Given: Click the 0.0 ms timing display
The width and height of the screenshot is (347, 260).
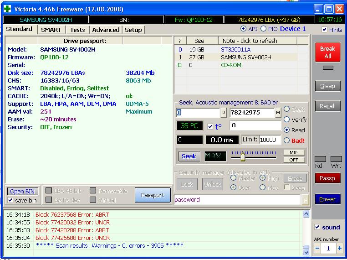Looking at the screenshot, I should 222,140.
